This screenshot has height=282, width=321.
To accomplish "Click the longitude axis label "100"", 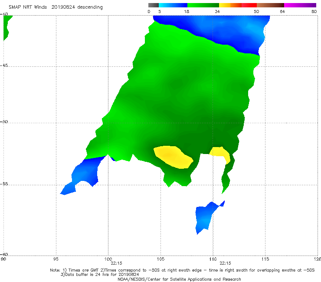I will click(x=108, y=259).
